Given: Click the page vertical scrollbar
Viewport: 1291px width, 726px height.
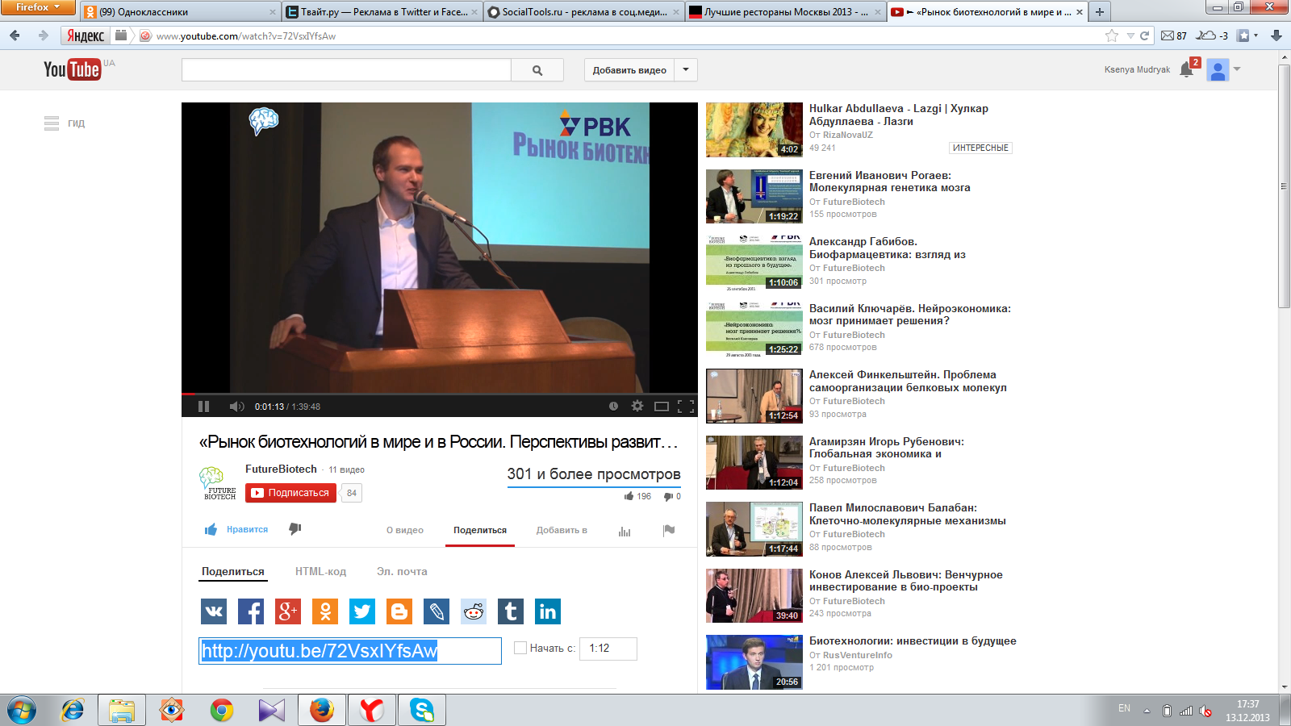Looking at the screenshot, I should point(1285,186).
